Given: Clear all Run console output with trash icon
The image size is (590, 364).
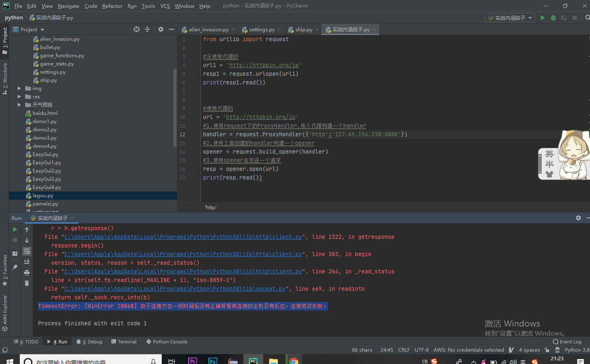Looking at the screenshot, I should tap(27, 283).
